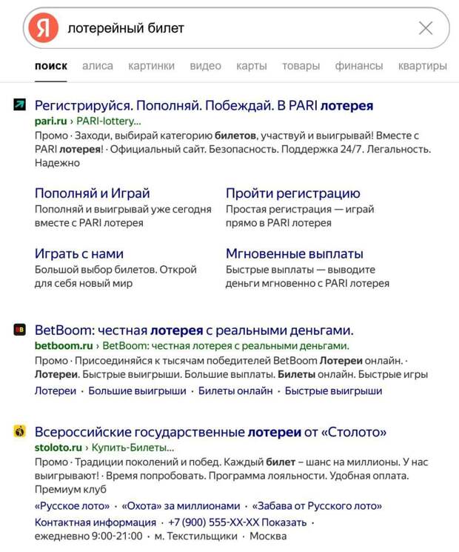Open «Русское лото» sitelink
The height and width of the screenshot is (552, 459).
(72, 506)
